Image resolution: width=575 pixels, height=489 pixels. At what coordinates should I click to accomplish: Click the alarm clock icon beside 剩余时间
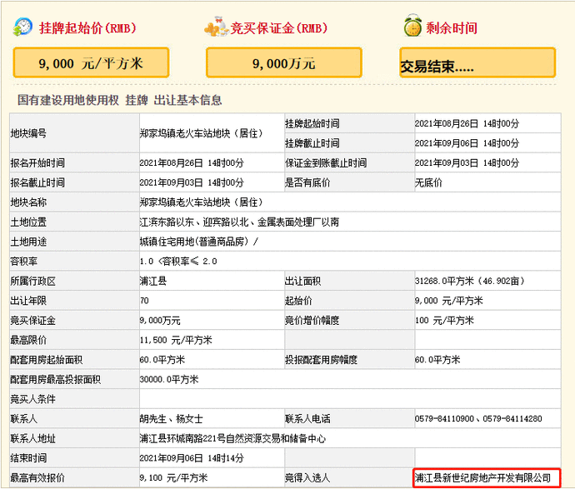[x=412, y=27]
